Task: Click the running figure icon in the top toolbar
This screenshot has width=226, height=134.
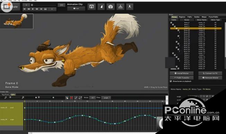Action: [130, 7]
